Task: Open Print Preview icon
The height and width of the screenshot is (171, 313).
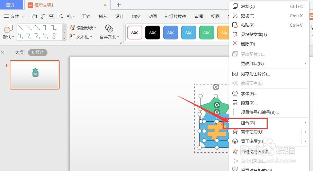Action: (x=60, y=16)
